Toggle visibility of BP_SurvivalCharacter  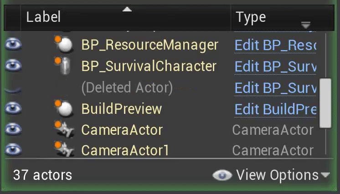[13, 66]
